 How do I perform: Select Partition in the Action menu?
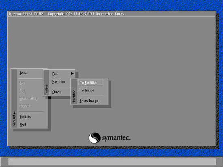[59, 82]
